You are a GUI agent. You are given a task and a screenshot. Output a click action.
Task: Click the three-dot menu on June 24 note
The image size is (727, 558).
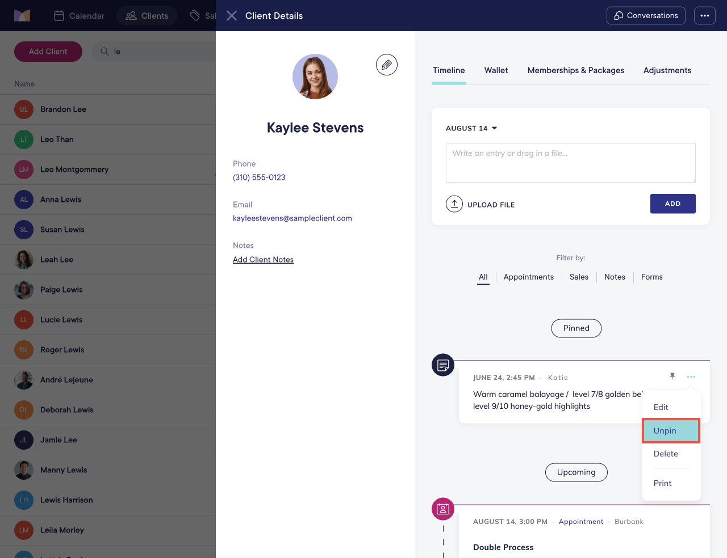pyautogui.click(x=691, y=377)
